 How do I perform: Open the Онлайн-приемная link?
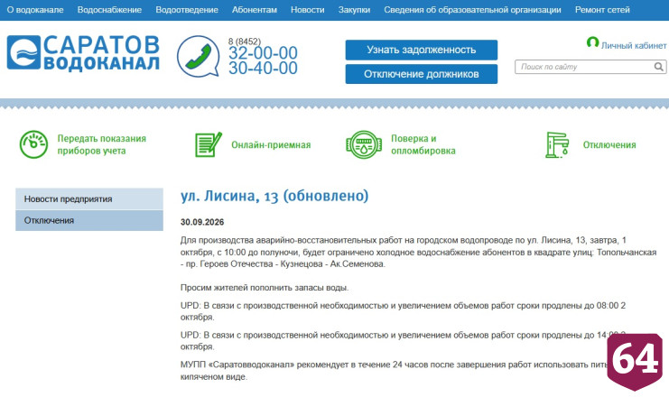coord(271,145)
